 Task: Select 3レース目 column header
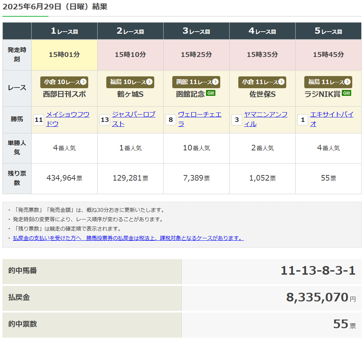pos(196,31)
